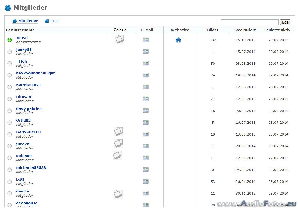298x208 pixels.
Task: Open Jobsti's gallery icon
Action: tap(120, 39)
